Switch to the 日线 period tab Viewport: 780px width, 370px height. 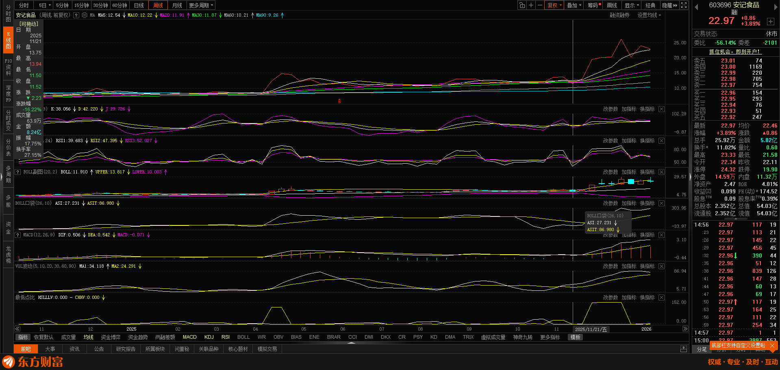139,5
